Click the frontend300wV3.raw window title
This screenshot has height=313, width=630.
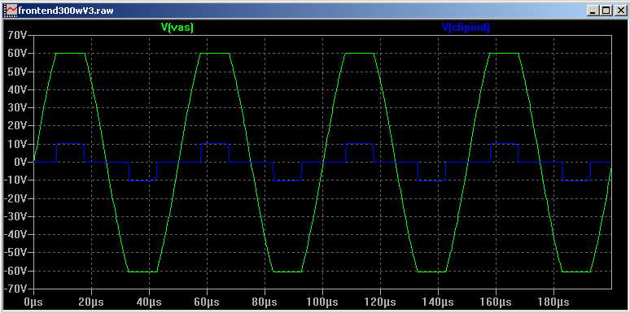(65, 11)
